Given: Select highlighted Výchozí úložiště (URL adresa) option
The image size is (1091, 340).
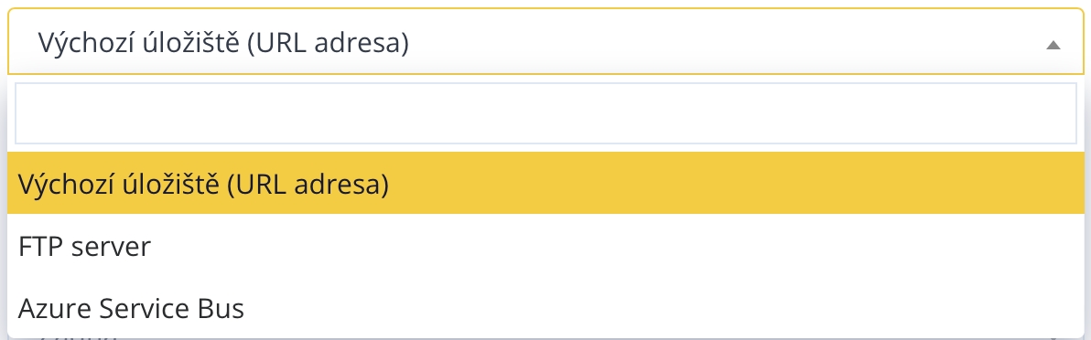Looking at the screenshot, I should pyautogui.click(x=545, y=183).
